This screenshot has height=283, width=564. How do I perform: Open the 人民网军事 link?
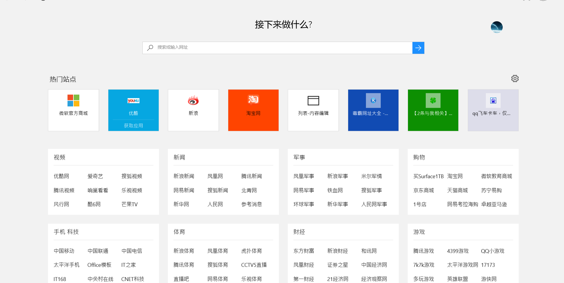[374, 204]
